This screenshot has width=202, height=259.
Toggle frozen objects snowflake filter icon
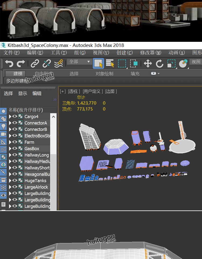[x=3, y=188]
